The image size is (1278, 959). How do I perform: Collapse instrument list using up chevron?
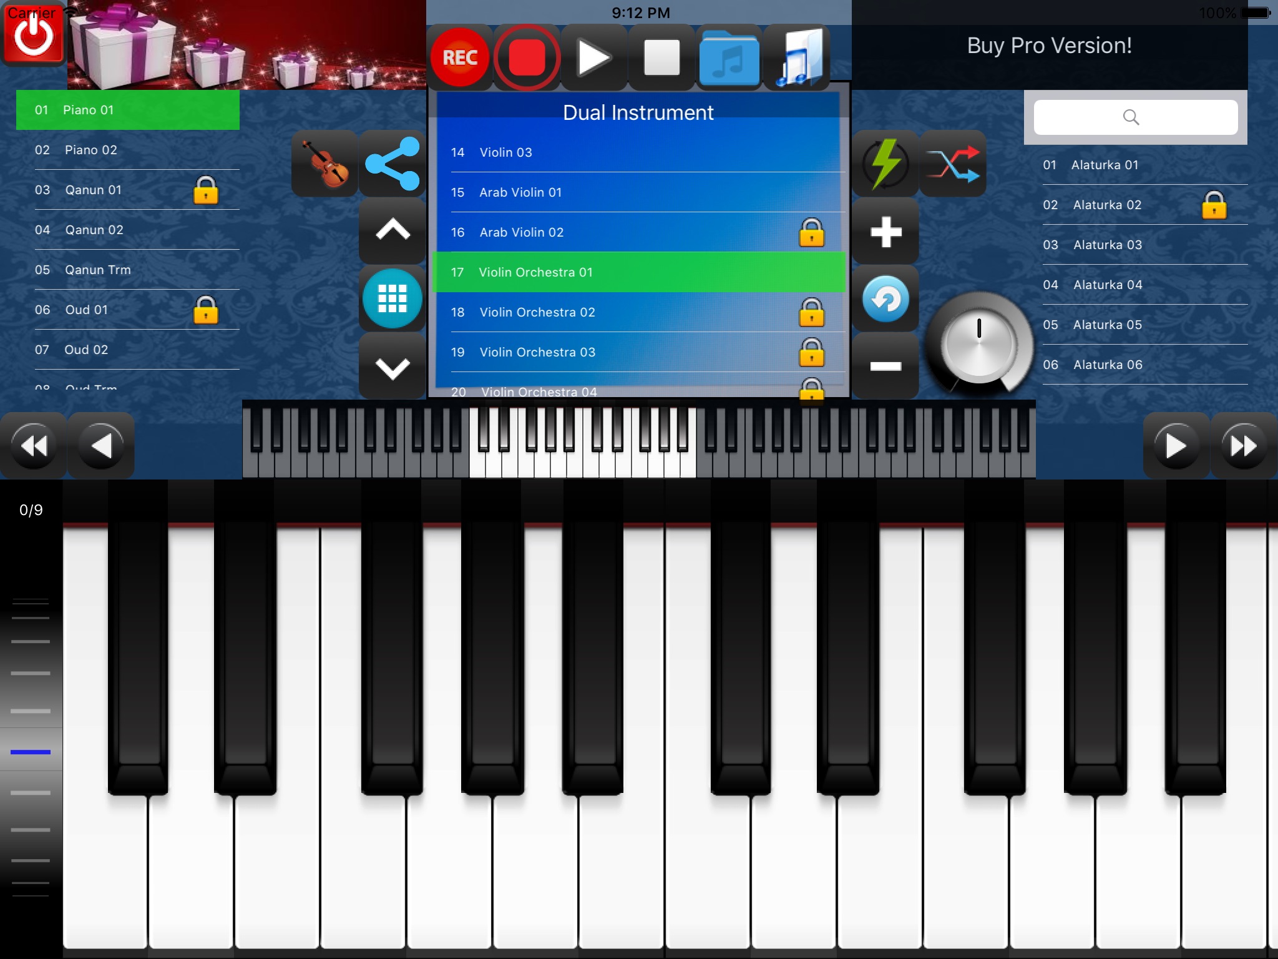[x=393, y=230]
